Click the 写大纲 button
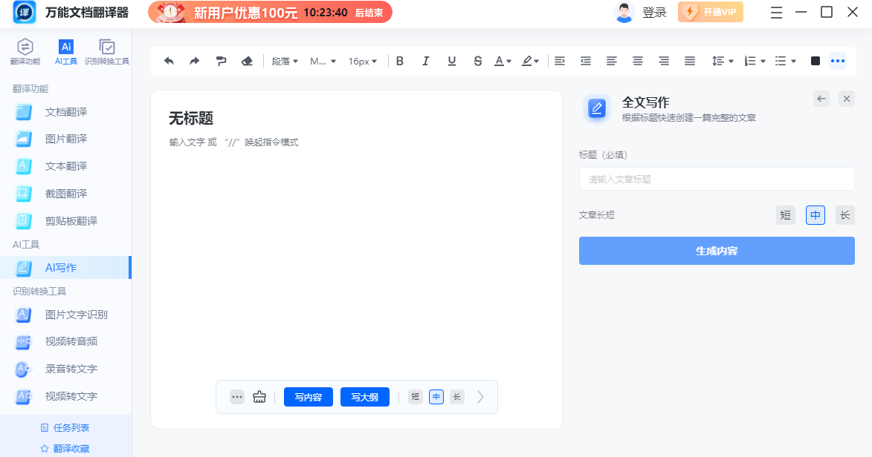 [365, 397]
